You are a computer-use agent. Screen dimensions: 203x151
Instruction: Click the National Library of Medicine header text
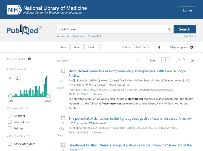pos(55,8)
